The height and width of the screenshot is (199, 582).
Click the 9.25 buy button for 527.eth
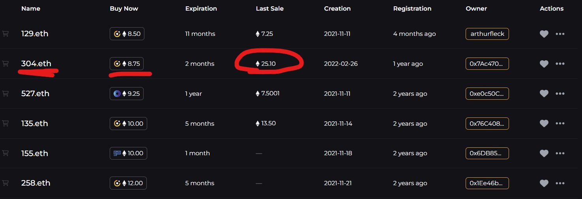point(127,93)
